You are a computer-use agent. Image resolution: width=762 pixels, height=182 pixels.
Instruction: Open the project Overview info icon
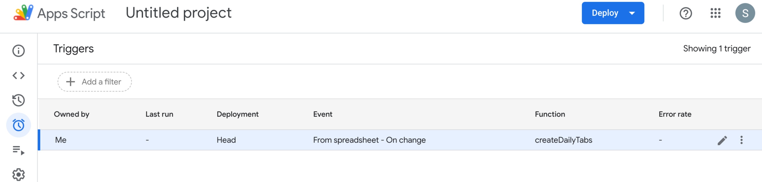point(19,51)
